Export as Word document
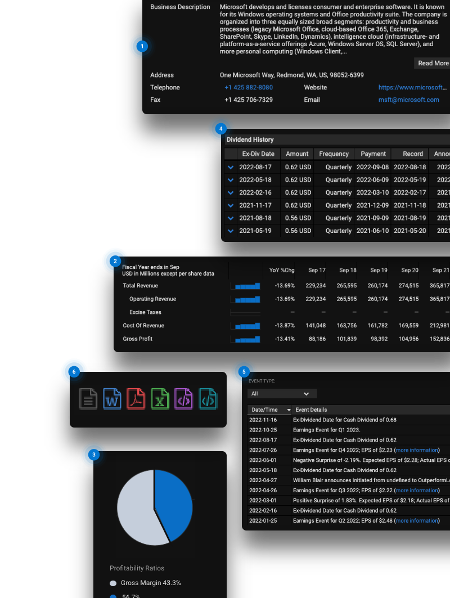 pyautogui.click(x=112, y=399)
